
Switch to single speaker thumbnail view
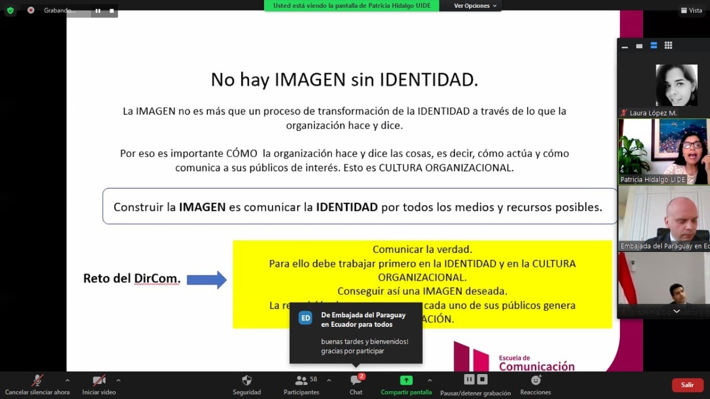coord(639,46)
